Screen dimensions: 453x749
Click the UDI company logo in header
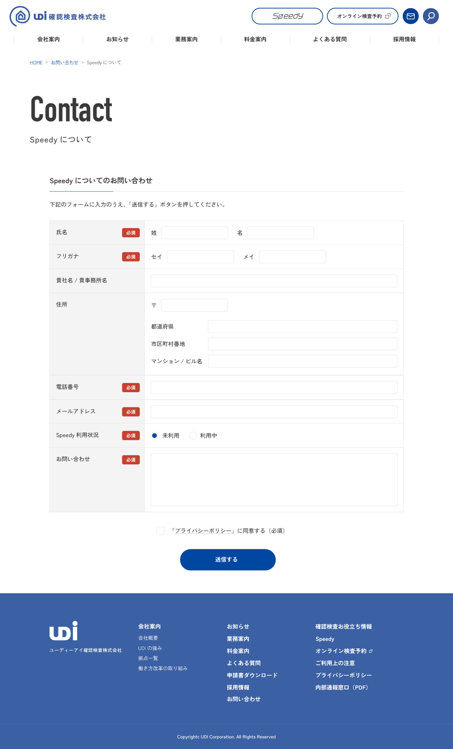click(58, 16)
